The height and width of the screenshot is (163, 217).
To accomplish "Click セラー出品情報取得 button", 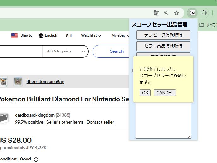I will click(x=163, y=46).
